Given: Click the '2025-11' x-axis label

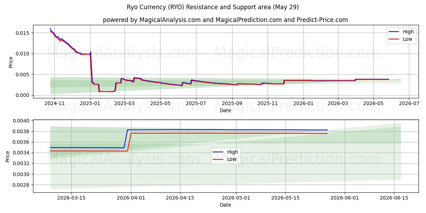Looking at the screenshot, I should 268,103.
